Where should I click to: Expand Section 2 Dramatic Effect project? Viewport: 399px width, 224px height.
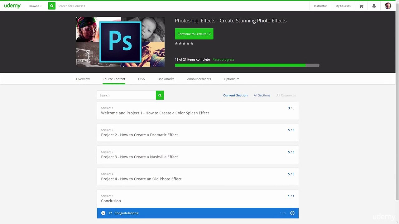tap(198, 133)
